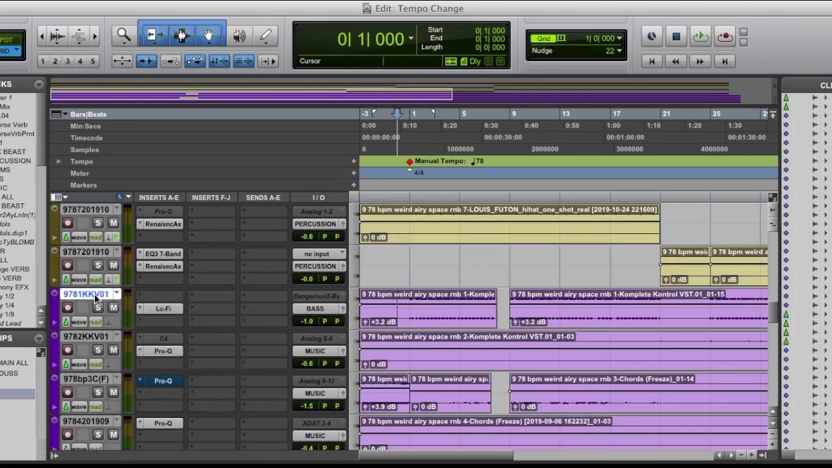Toggle the Online status button
832x468 pixels.
(x=652, y=36)
